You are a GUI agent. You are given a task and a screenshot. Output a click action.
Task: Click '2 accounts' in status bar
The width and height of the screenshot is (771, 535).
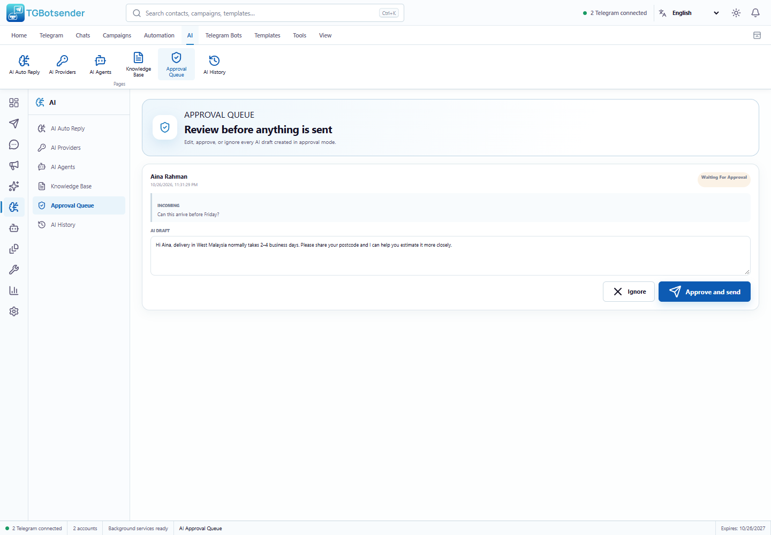[x=85, y=529]
